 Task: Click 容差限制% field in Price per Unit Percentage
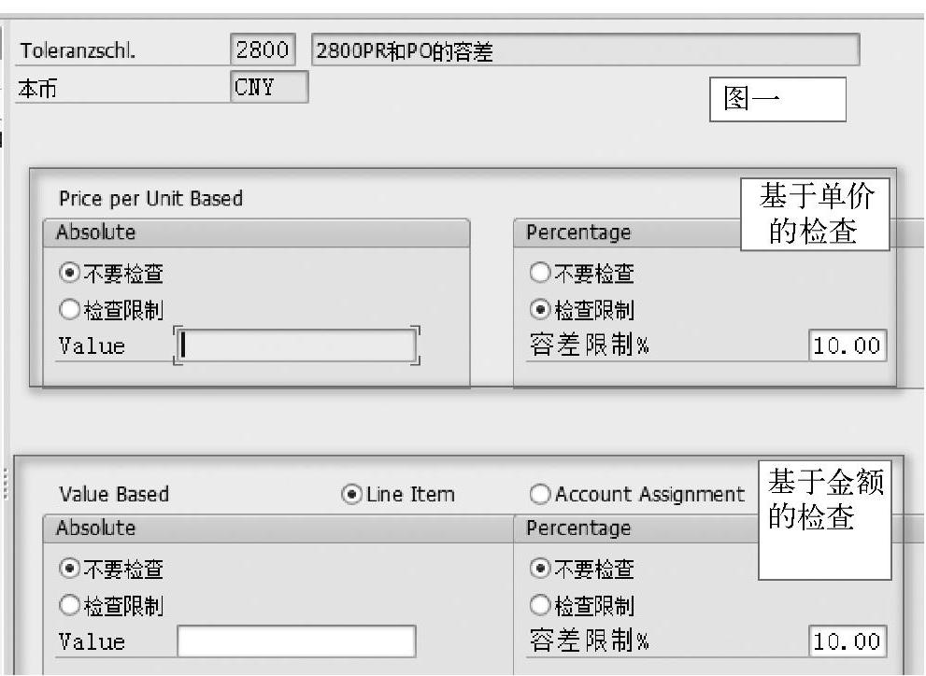848,346
